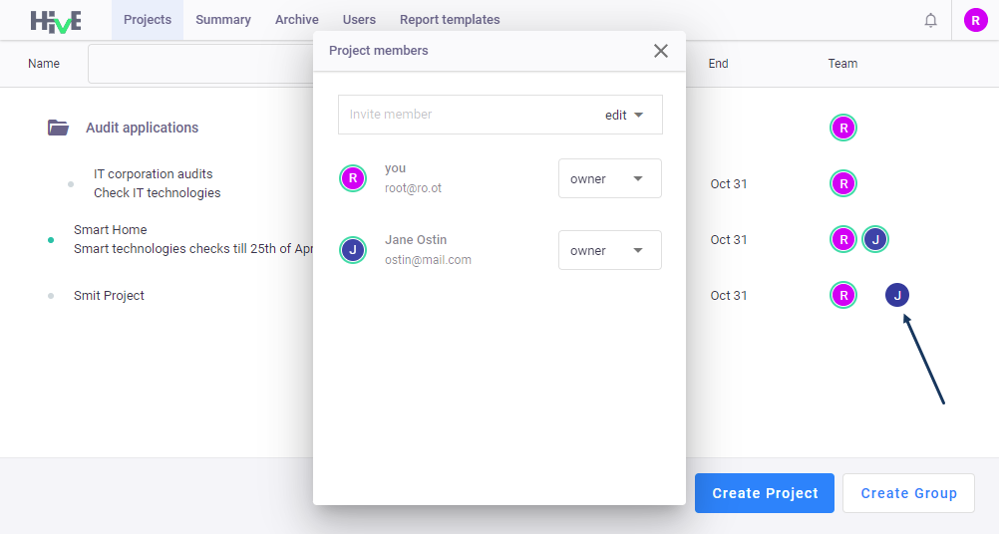The height and width of the screenshot is (534, 999).
Task: Click the Audit applications folder icon
Action: click(x=58, y=128)
